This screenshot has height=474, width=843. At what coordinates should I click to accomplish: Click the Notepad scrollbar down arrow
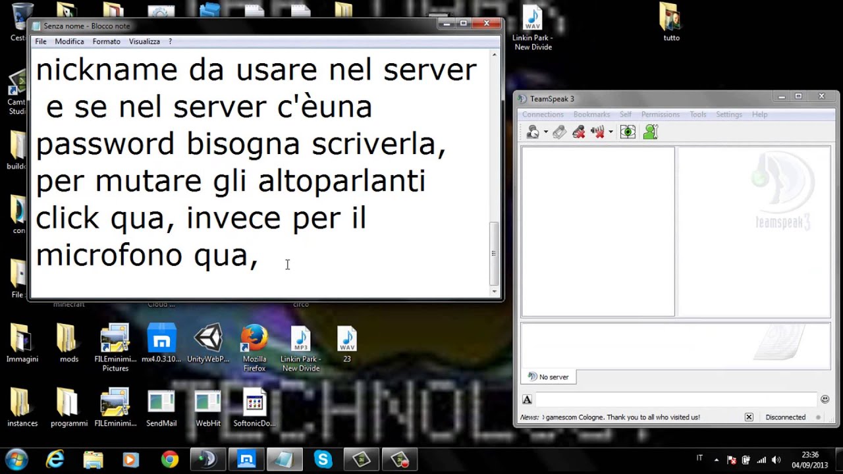pyautogui.click(x=494, y=291)
